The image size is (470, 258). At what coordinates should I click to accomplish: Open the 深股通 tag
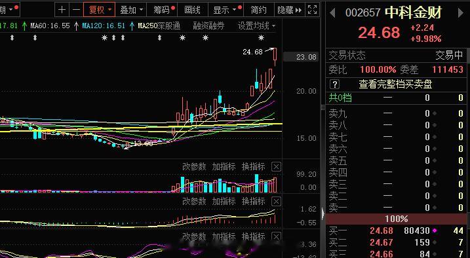tap(168, 26)
